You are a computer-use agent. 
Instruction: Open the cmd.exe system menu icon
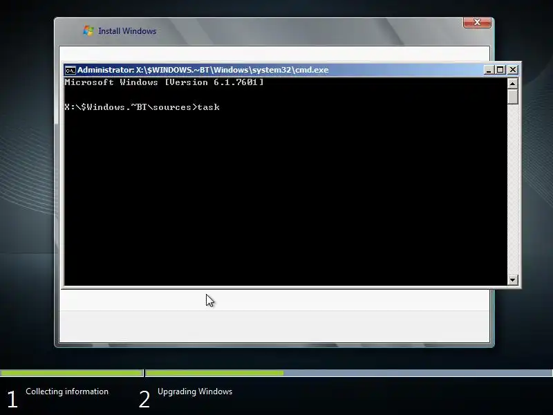click(71, 71)
